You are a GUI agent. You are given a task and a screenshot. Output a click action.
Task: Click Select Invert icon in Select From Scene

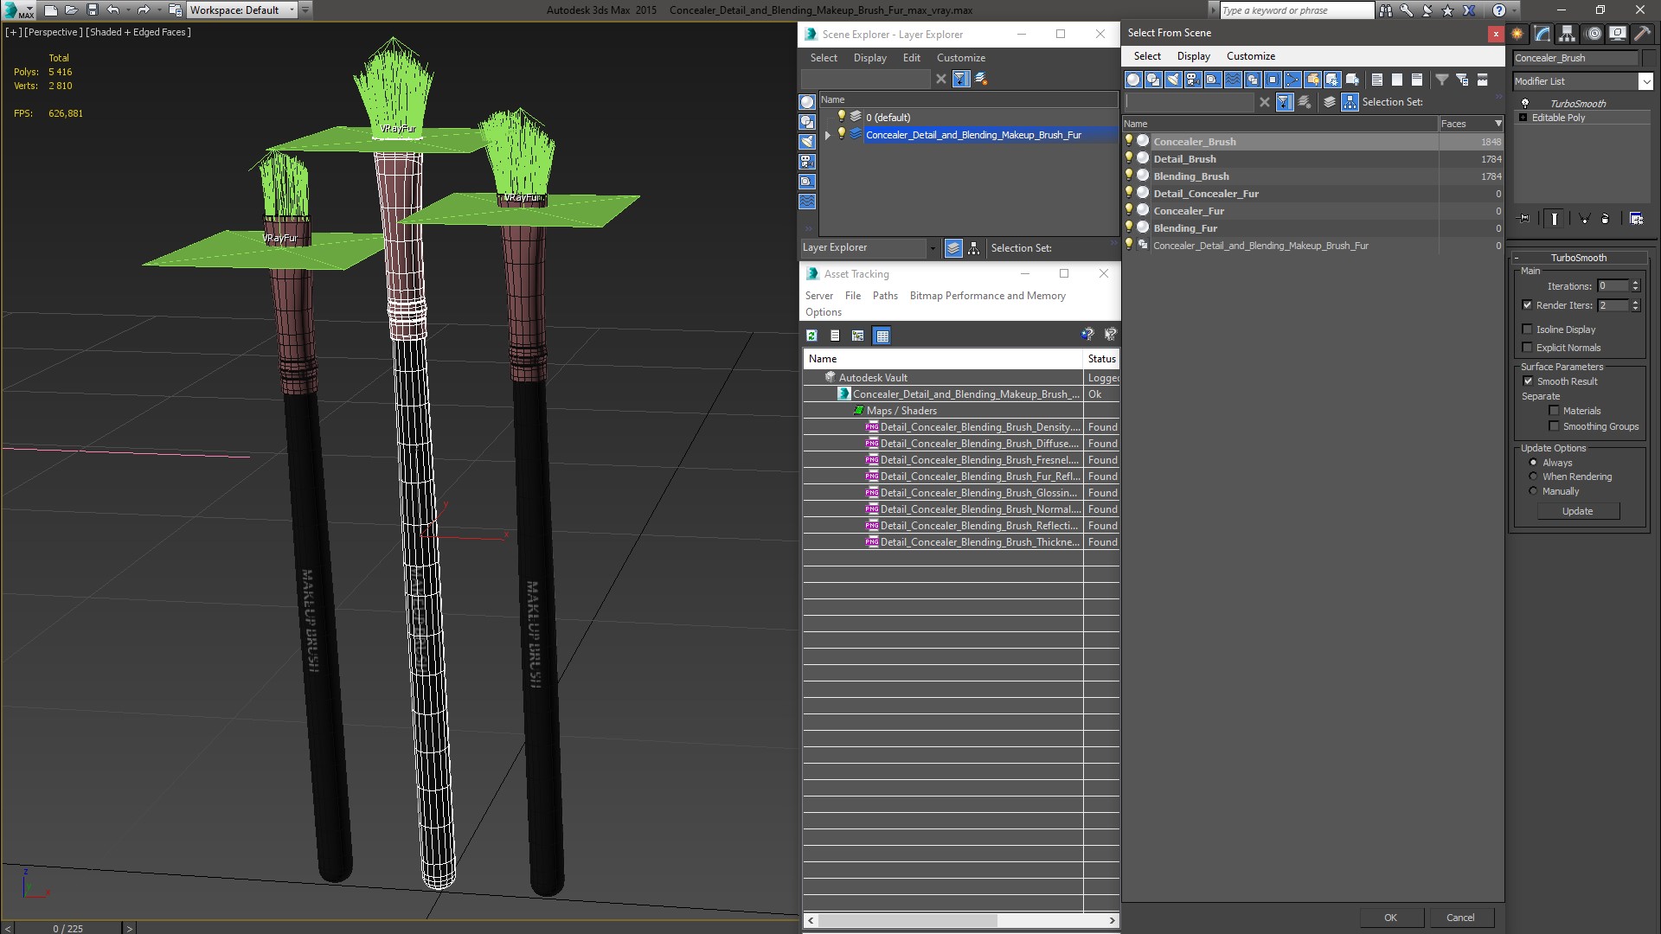point(1417,80)
